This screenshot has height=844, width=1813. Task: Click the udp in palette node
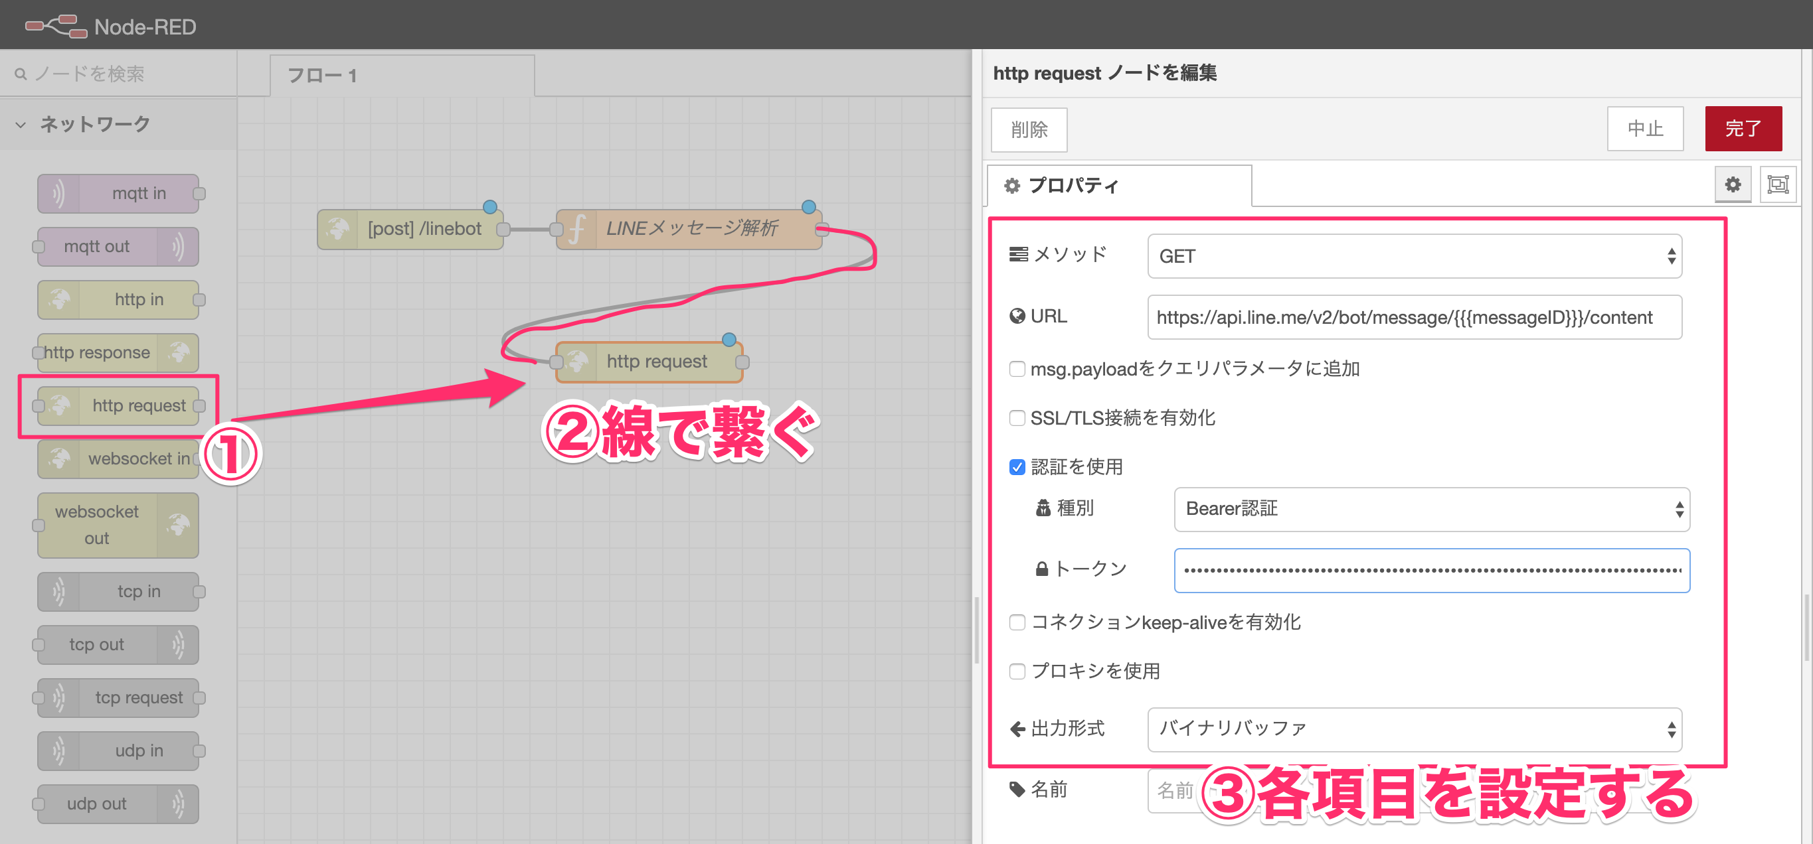pos(118,750)
